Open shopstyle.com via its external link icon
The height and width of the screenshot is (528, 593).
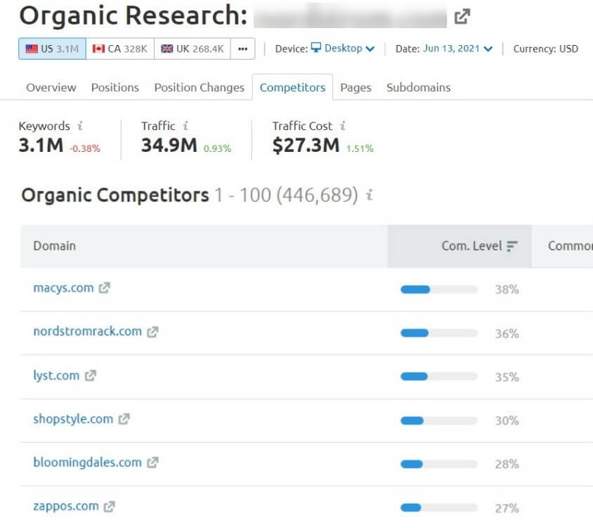[x=124, y=419]
